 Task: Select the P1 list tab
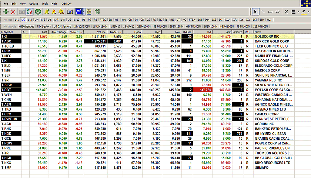(84, 20)
